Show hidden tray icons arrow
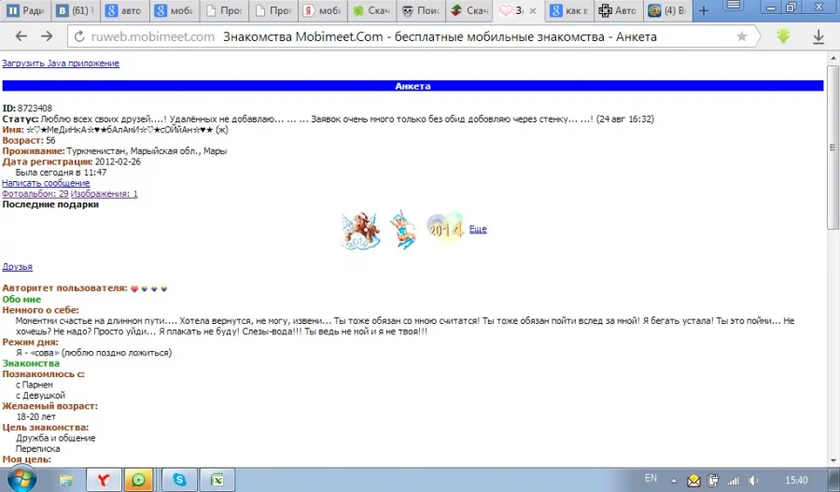The height and width of the screenshot is (492, 840). [673, 481]
